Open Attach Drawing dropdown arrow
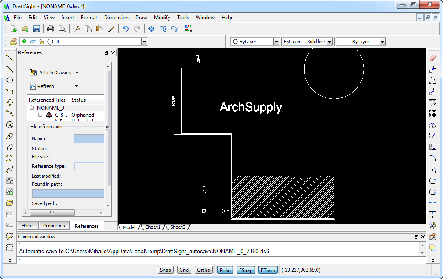Viewport: 443px width, 279px height. (77, 73)
